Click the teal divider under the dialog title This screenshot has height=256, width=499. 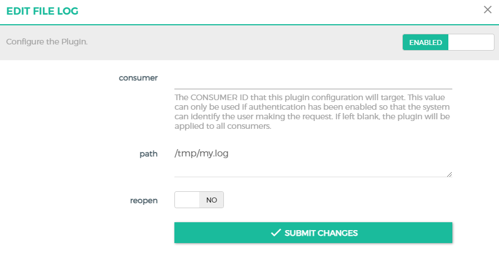[249, 24]
